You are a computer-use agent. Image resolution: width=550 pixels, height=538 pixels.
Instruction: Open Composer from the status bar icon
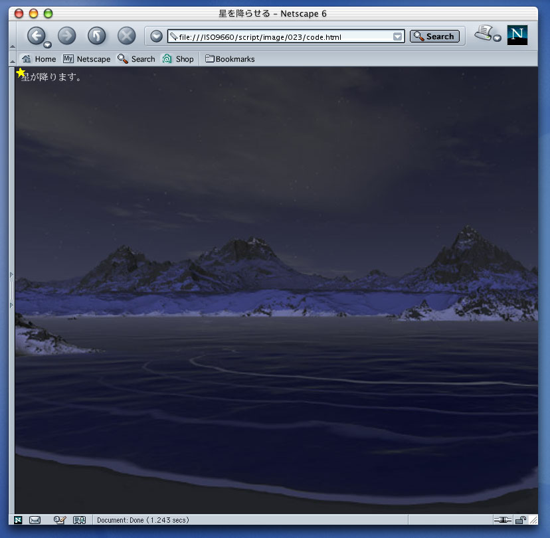tap(60, 520)
